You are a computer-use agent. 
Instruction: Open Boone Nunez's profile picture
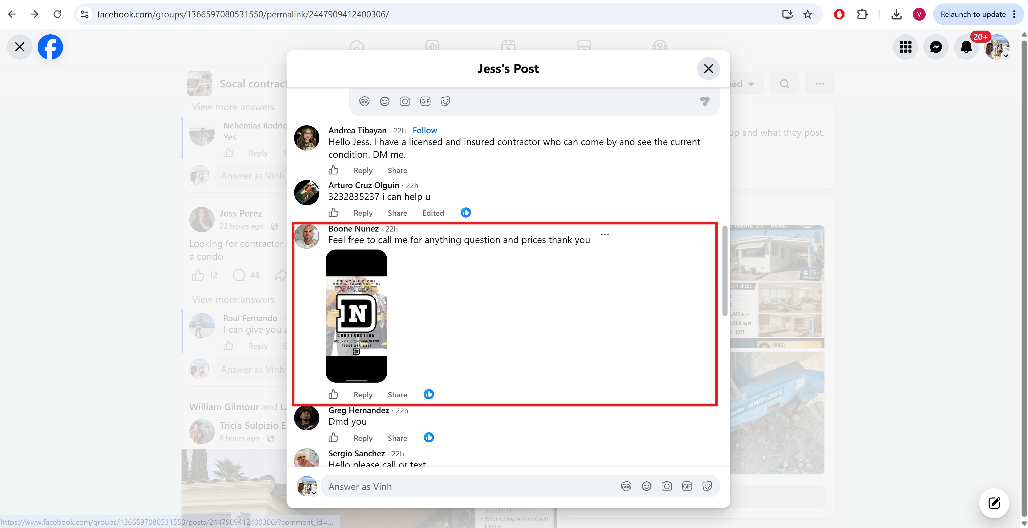click(306, 236)
